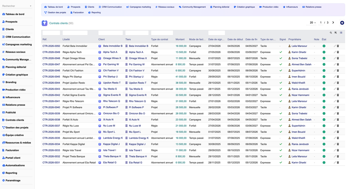Screen dimensions: 351x189
Task: Click client icon beside Kappa Digital J
Action: [x=100, y=144]
